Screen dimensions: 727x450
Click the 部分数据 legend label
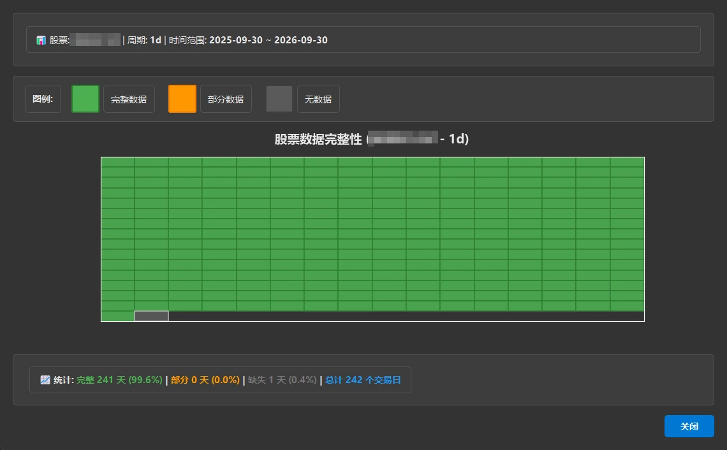(x=226, y=99)
